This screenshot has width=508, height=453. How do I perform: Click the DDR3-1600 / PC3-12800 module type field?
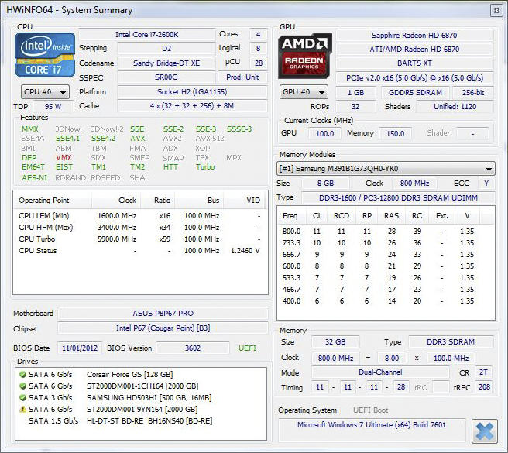pos(398,198)
